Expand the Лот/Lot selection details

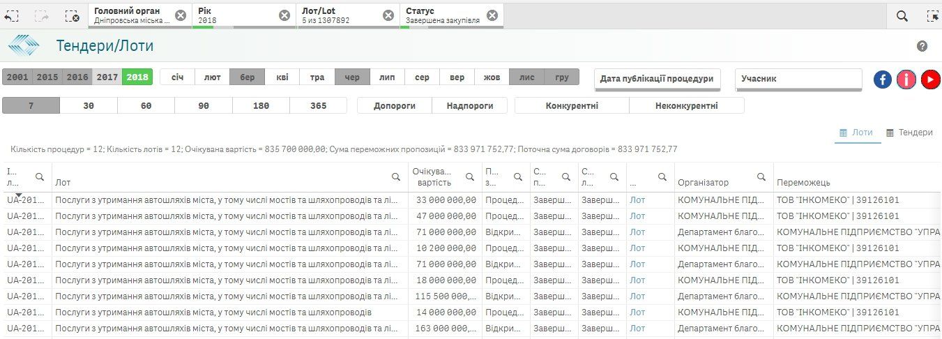pyautogui.click(x=340, y=16)
